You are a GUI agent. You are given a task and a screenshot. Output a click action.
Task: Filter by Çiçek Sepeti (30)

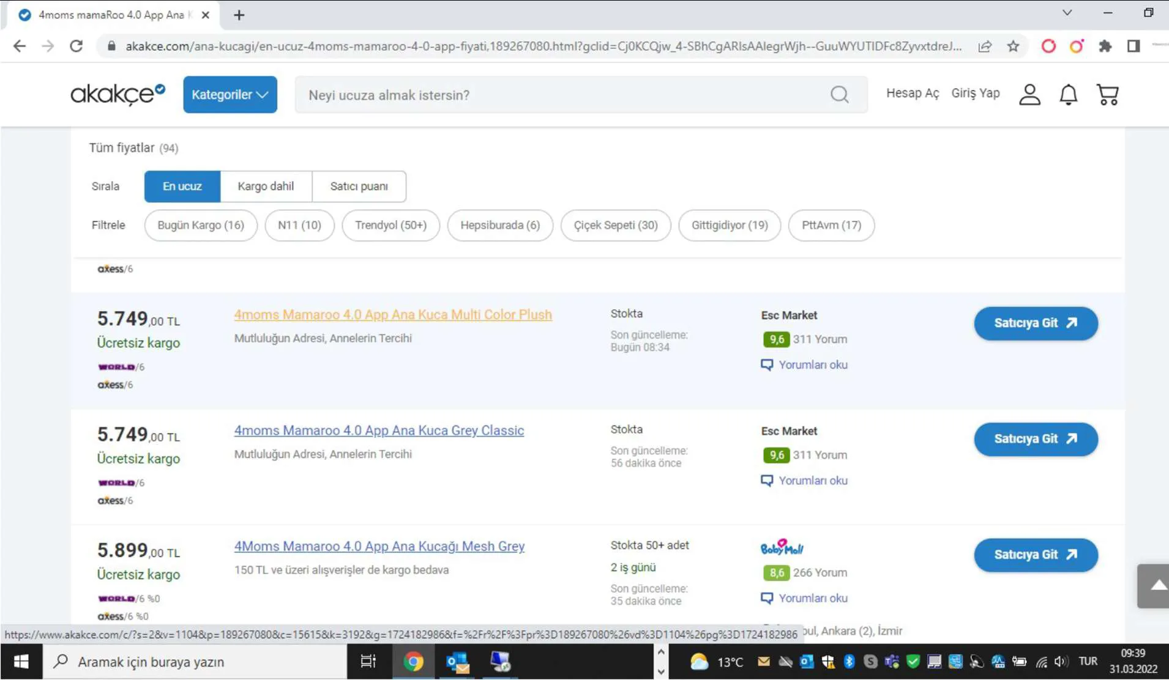[x=616, y=225]
